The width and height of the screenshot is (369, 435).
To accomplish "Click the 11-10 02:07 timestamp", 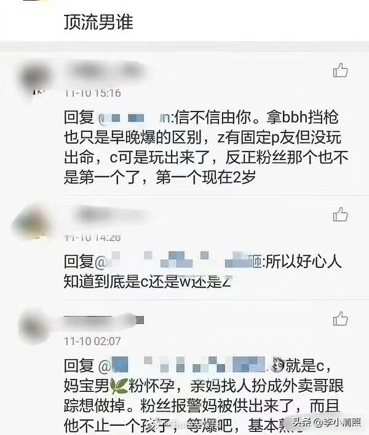I will [x=92, y=341].
